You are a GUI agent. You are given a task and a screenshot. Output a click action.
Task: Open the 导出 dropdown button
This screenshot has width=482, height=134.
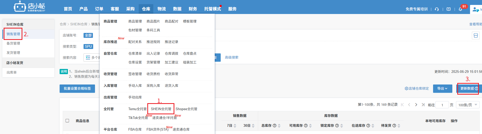pos(442,88)
